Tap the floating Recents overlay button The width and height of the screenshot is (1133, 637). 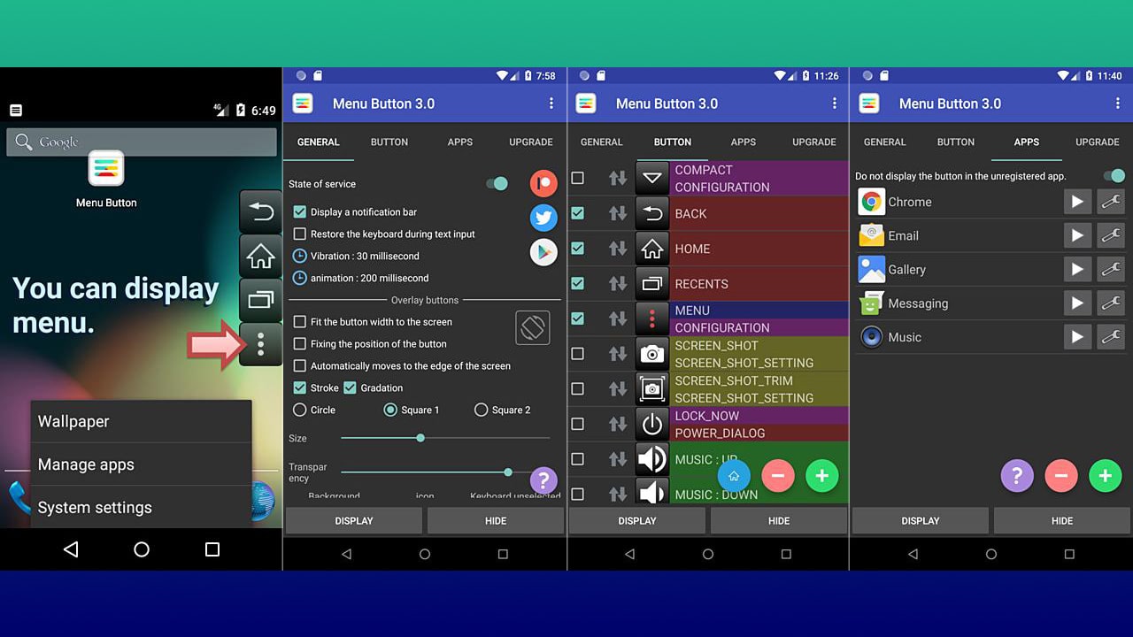point(260,300)
